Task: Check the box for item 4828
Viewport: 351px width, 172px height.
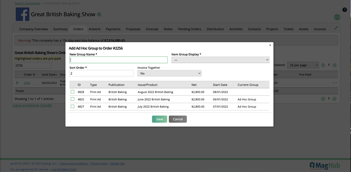Action: pyautogui.click(x=72, y=92)
